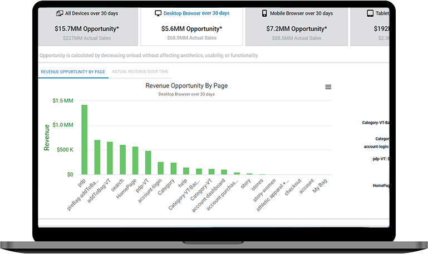The height and width of the screenshot is (254, 428).
Task: Click the My Bag x-axis label
Action: pyautogui.click(x=319, y=185)
